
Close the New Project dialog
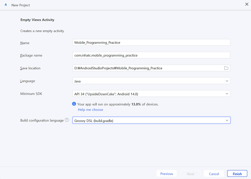[x=247, y=4]
